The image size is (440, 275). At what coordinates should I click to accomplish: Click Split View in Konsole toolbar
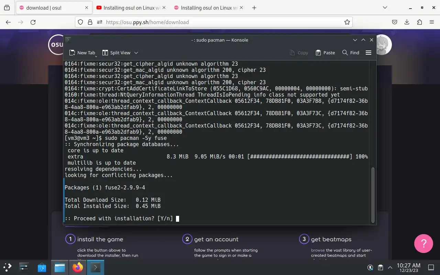[x=117, y=53]
